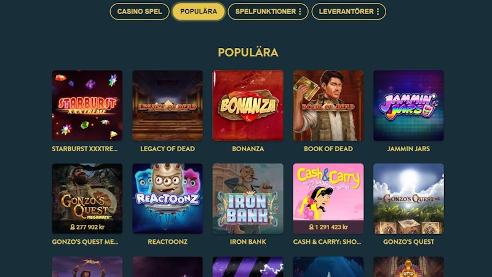Click the Gonzo's Quest title text

tap(408, 242)
